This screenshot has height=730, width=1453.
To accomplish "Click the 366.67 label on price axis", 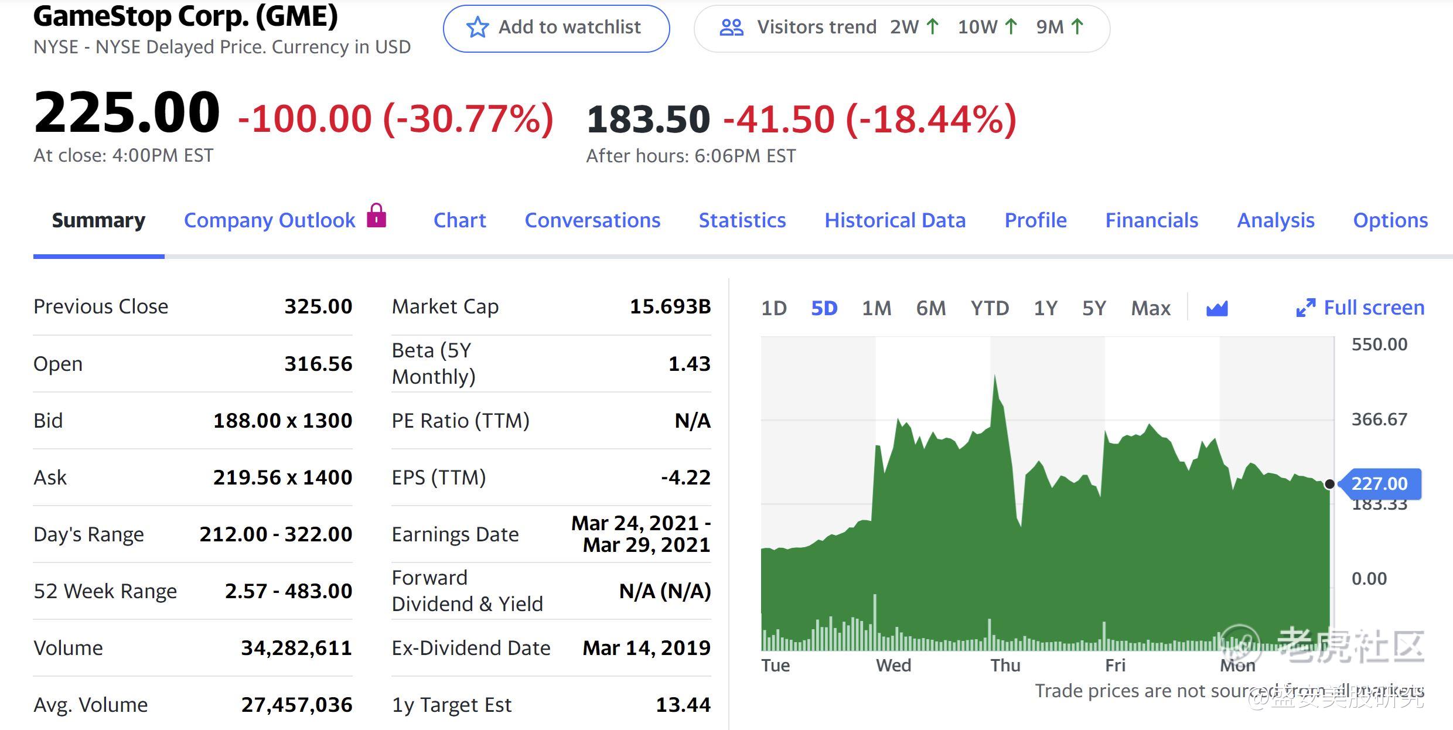I will (1379, 419).
